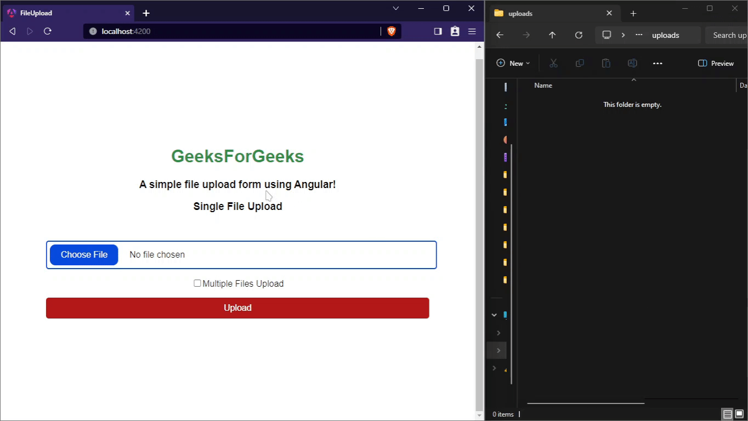Screen dimensions: 748x421
Task: Go back in File Explorer
Action: (500, 35)
